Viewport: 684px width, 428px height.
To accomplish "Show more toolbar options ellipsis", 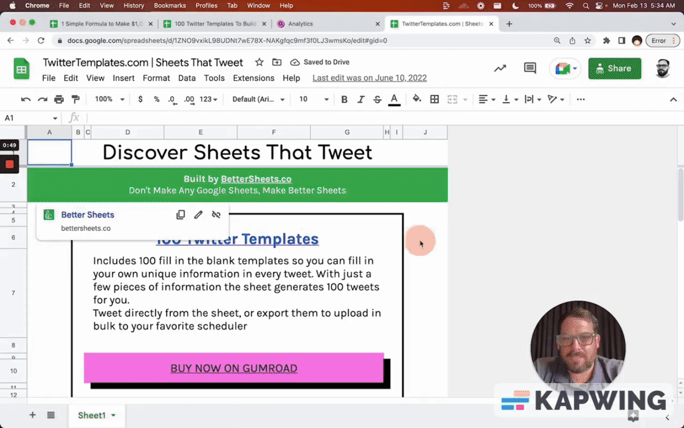I will pos(581,100).
